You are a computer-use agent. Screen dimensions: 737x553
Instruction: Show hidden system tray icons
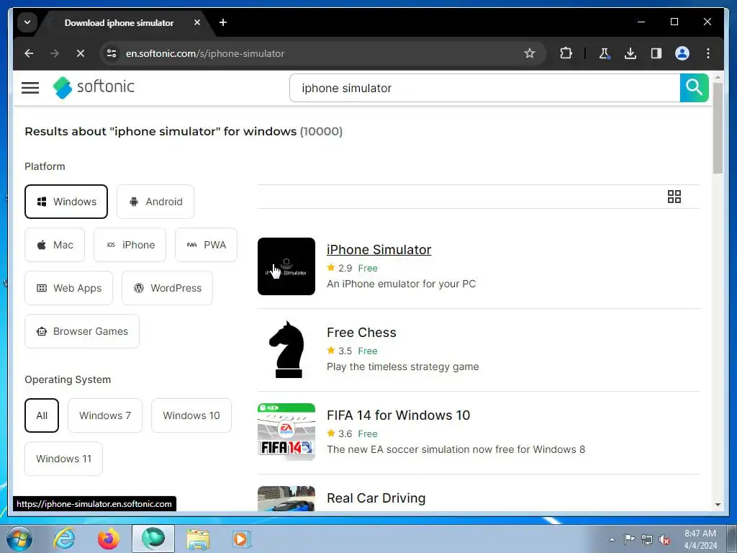point(612,540)
